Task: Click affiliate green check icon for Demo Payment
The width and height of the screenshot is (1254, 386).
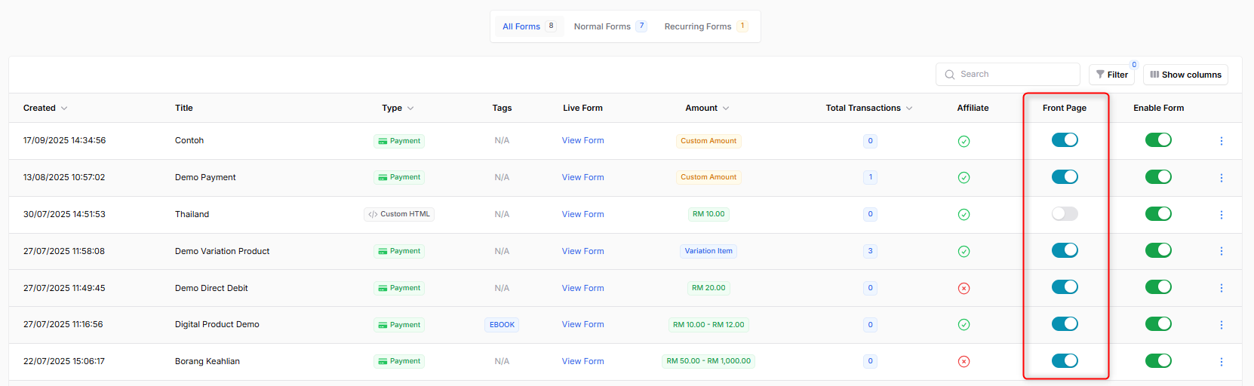Action: pos(964,178)
